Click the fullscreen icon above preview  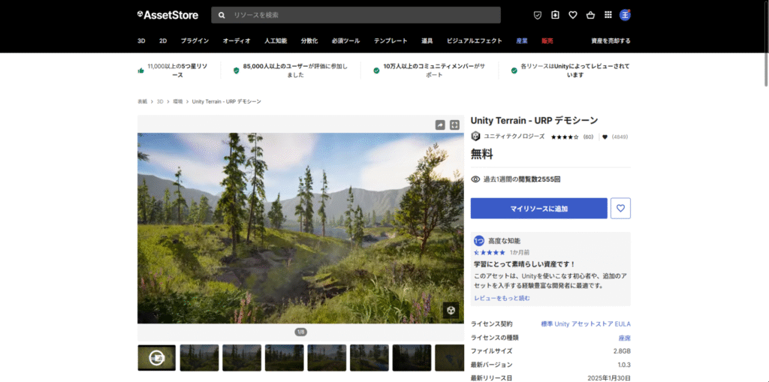point(454,125)
